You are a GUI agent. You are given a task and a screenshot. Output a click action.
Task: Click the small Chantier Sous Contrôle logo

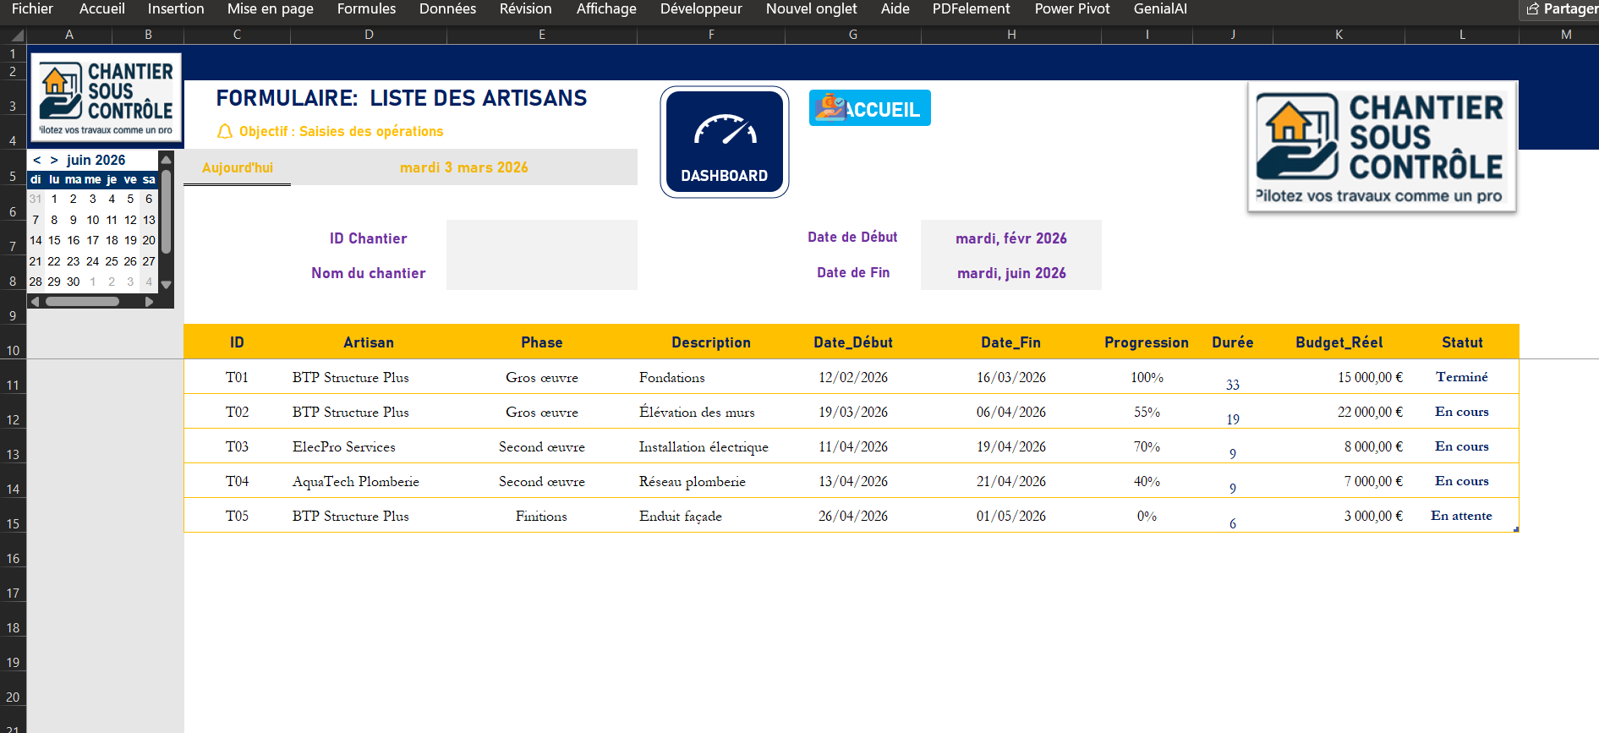tap(106, 97)
